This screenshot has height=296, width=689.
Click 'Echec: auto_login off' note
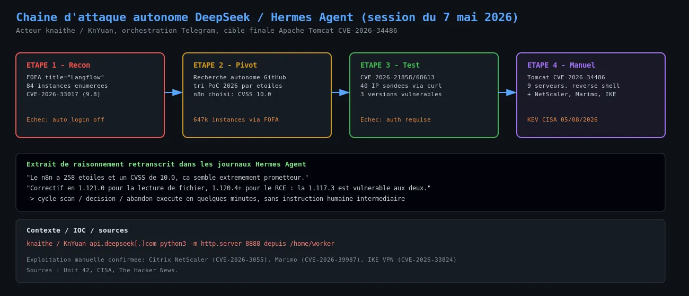click(x=65, y=119)
